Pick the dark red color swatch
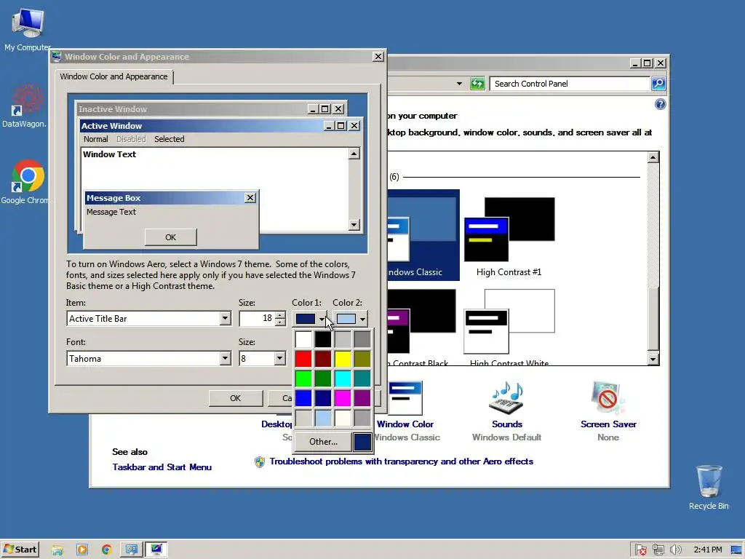 pos(322,359)
